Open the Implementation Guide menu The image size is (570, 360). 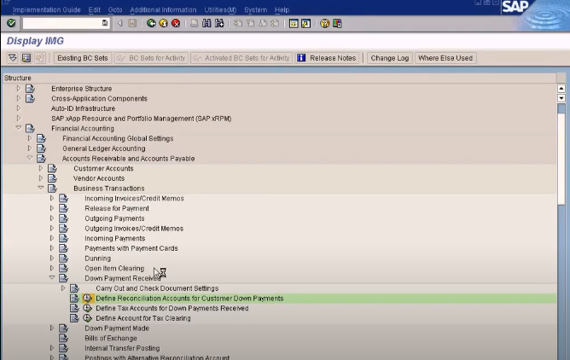click(x=47, y=9)
